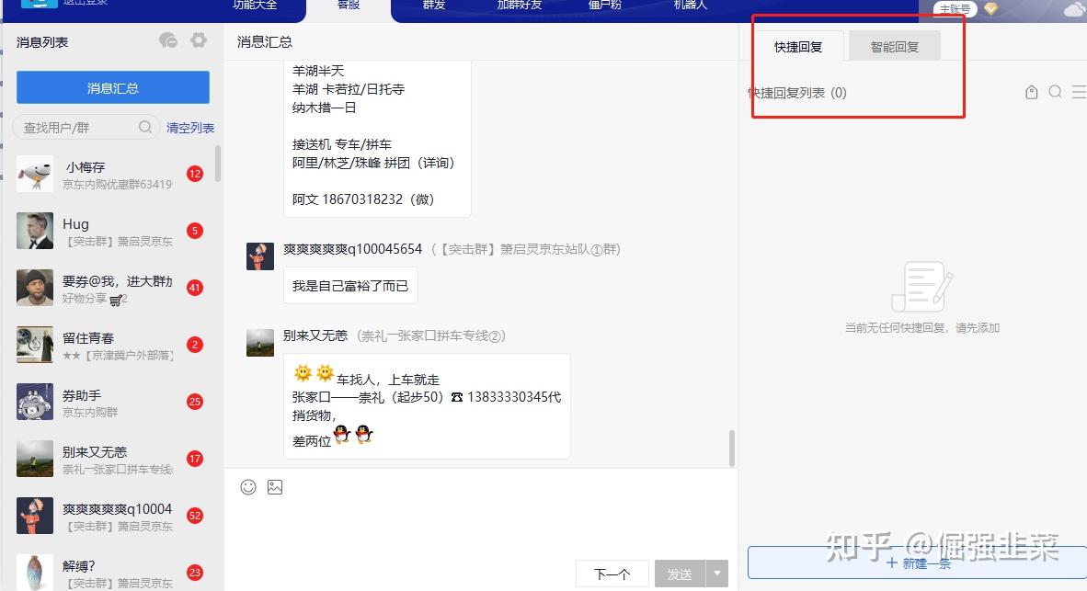Screen dimensions: 1087x591
Task: Click the 阿文 18670318232 message text
Action: (362, 199)
